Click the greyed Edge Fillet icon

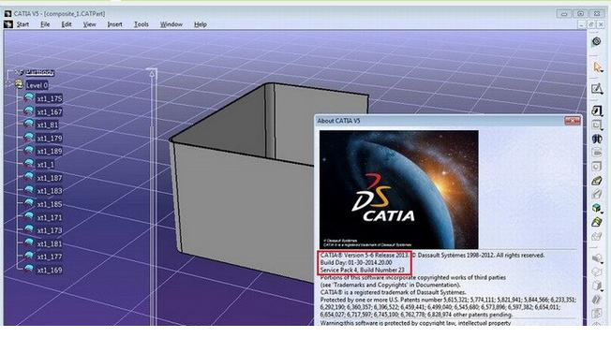[597, 257]
